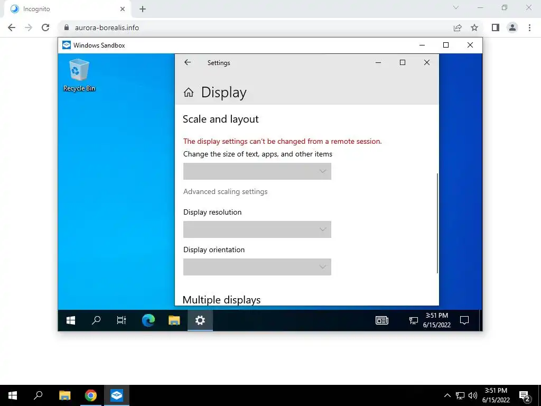Open the Display orientation dropdown
Viewport: 541px width, 406px height.
pyautogui.click(x=257, y=267)
